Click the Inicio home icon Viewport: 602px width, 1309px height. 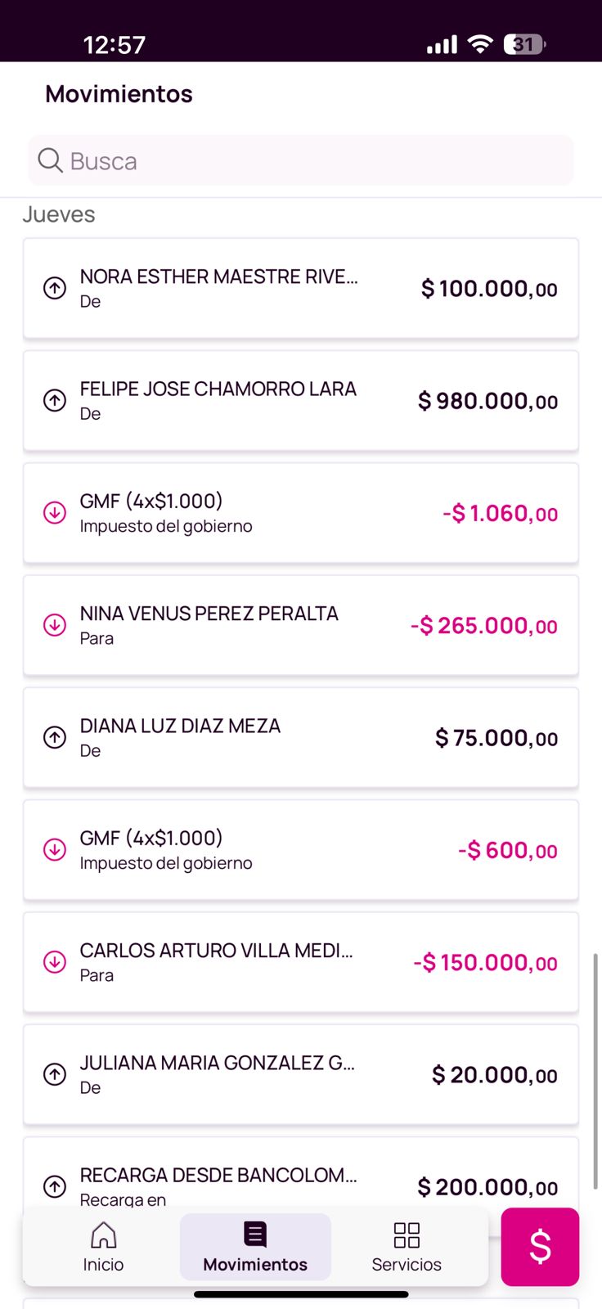pos(103,1235)
